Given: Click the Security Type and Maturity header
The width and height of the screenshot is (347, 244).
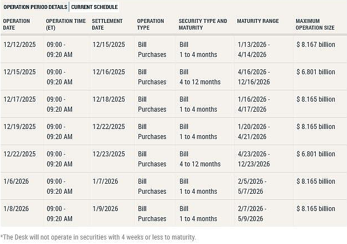Looking at the screenshot, I should pyautogui.click(x=203, y=25).
